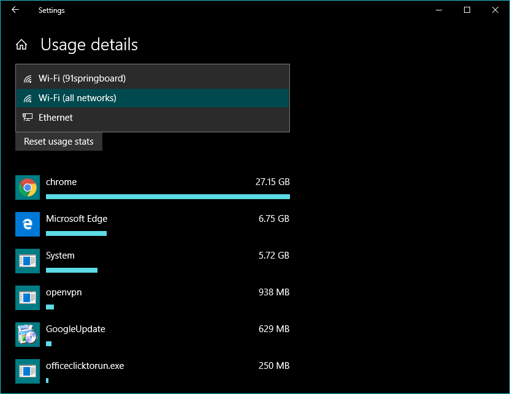The height and width of the screenshot is (394, 510).
Task: Minimize the Settings window
Action: click(439, 10)
